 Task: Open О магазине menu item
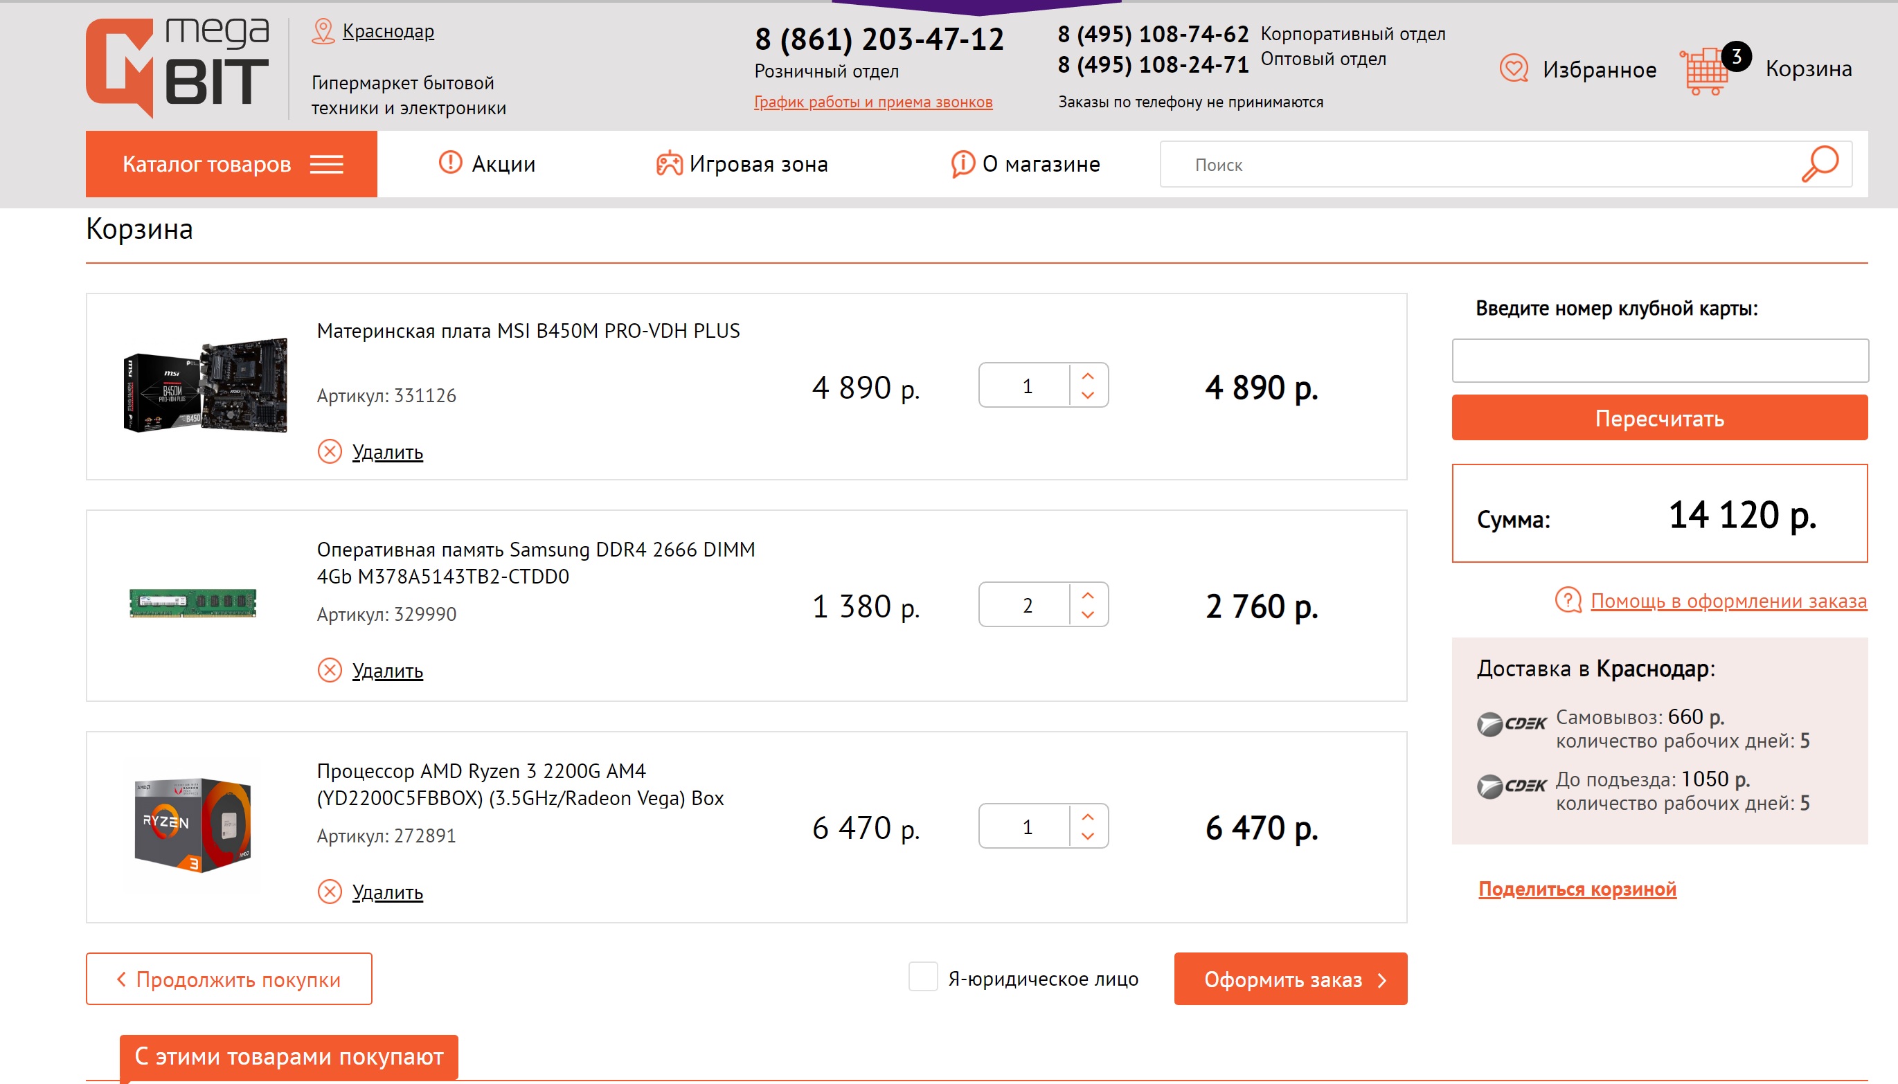1026,164
